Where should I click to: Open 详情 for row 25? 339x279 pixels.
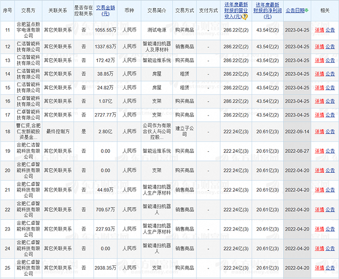[x=319, y=268]
